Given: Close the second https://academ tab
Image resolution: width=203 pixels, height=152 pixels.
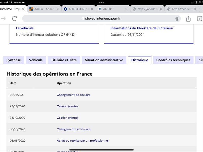Looking at the screenshot, I should click(x=195, y=9).
